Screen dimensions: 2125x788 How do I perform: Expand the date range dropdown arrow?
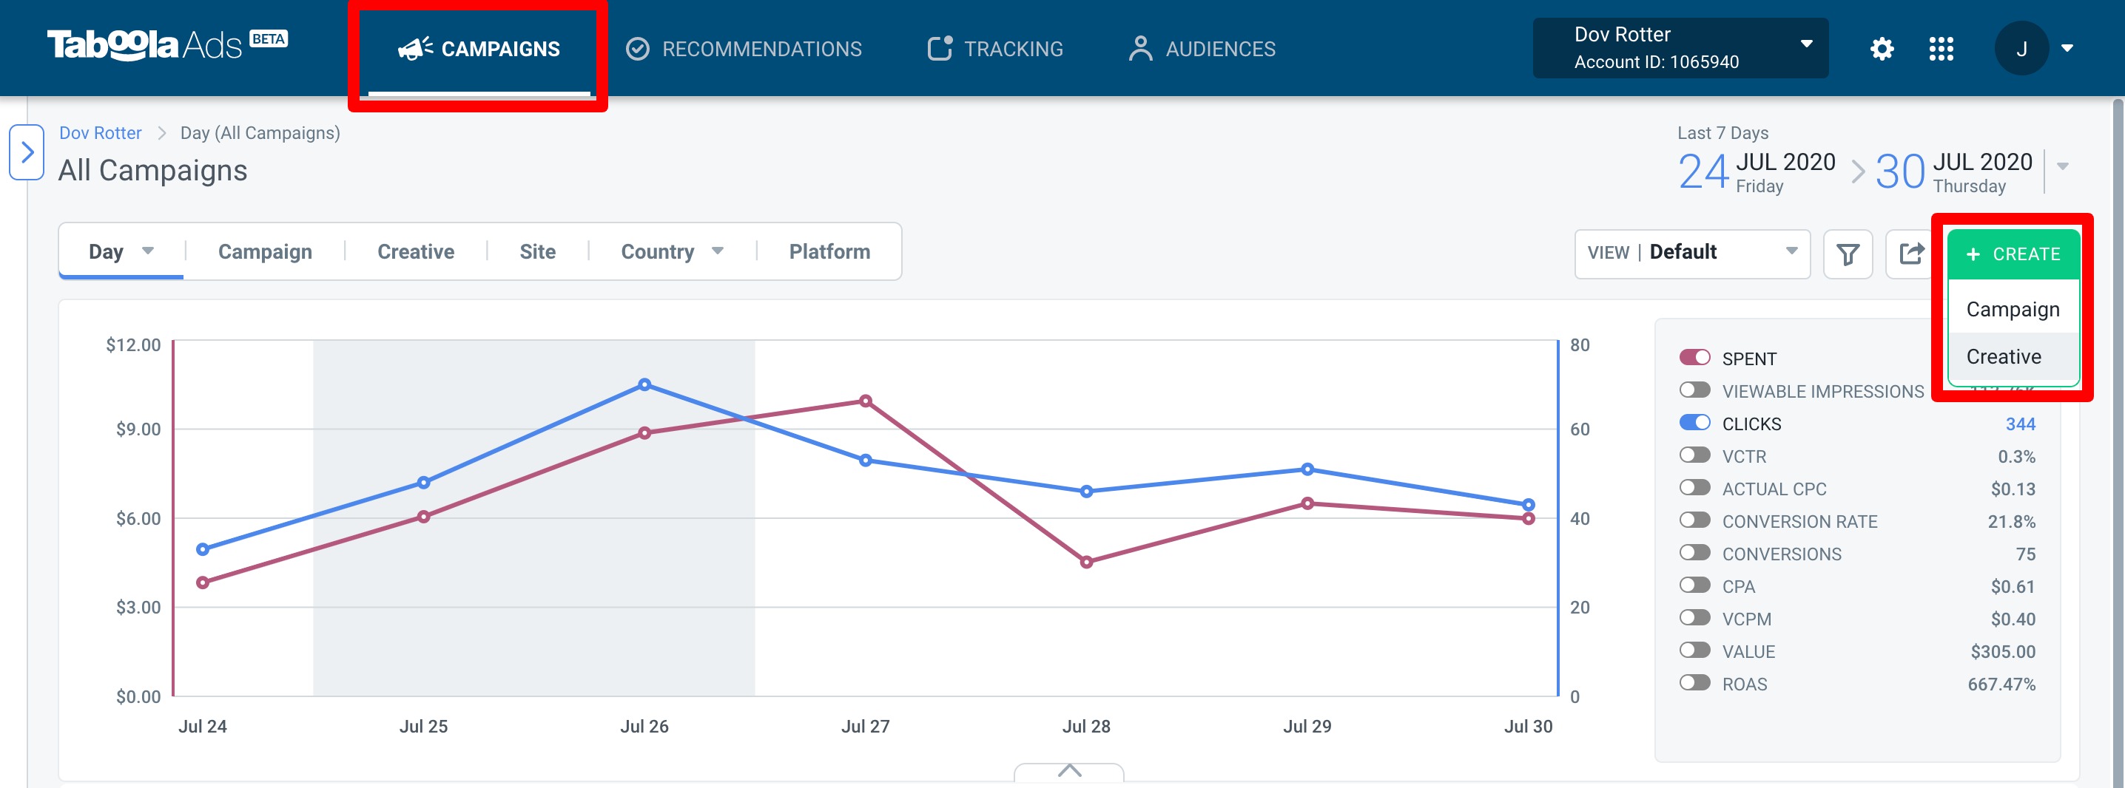point(2062,166)
